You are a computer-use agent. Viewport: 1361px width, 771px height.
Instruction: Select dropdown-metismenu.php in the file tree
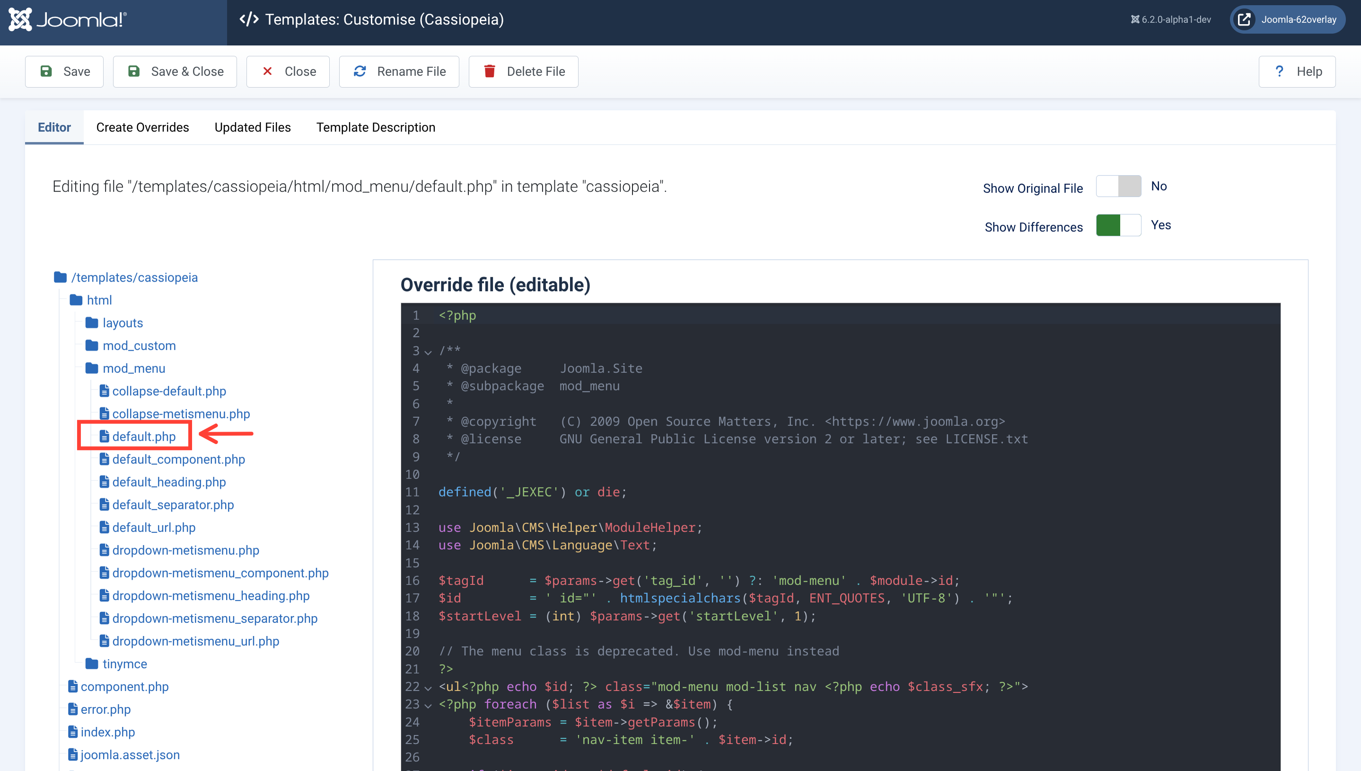pyautogui.click(x=186, y=550)
